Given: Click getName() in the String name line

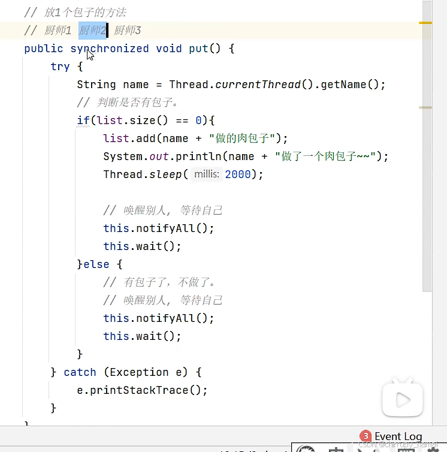Looking at the screenshot, I should pyautogui.click(x=349, y=85).
